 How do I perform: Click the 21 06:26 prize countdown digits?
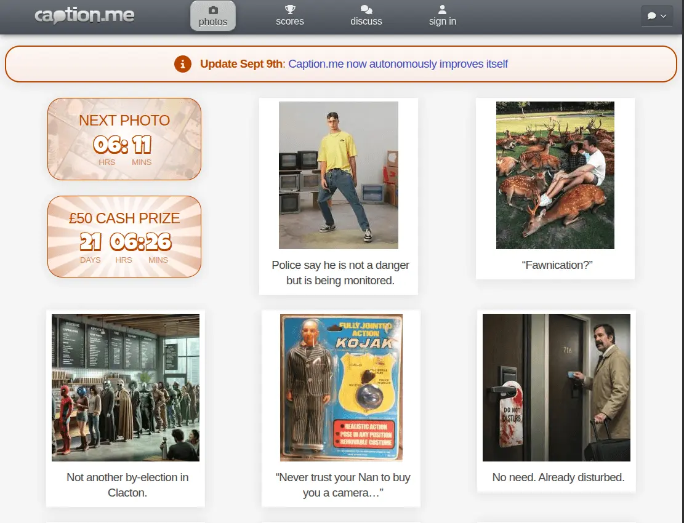tap(126, 242)
